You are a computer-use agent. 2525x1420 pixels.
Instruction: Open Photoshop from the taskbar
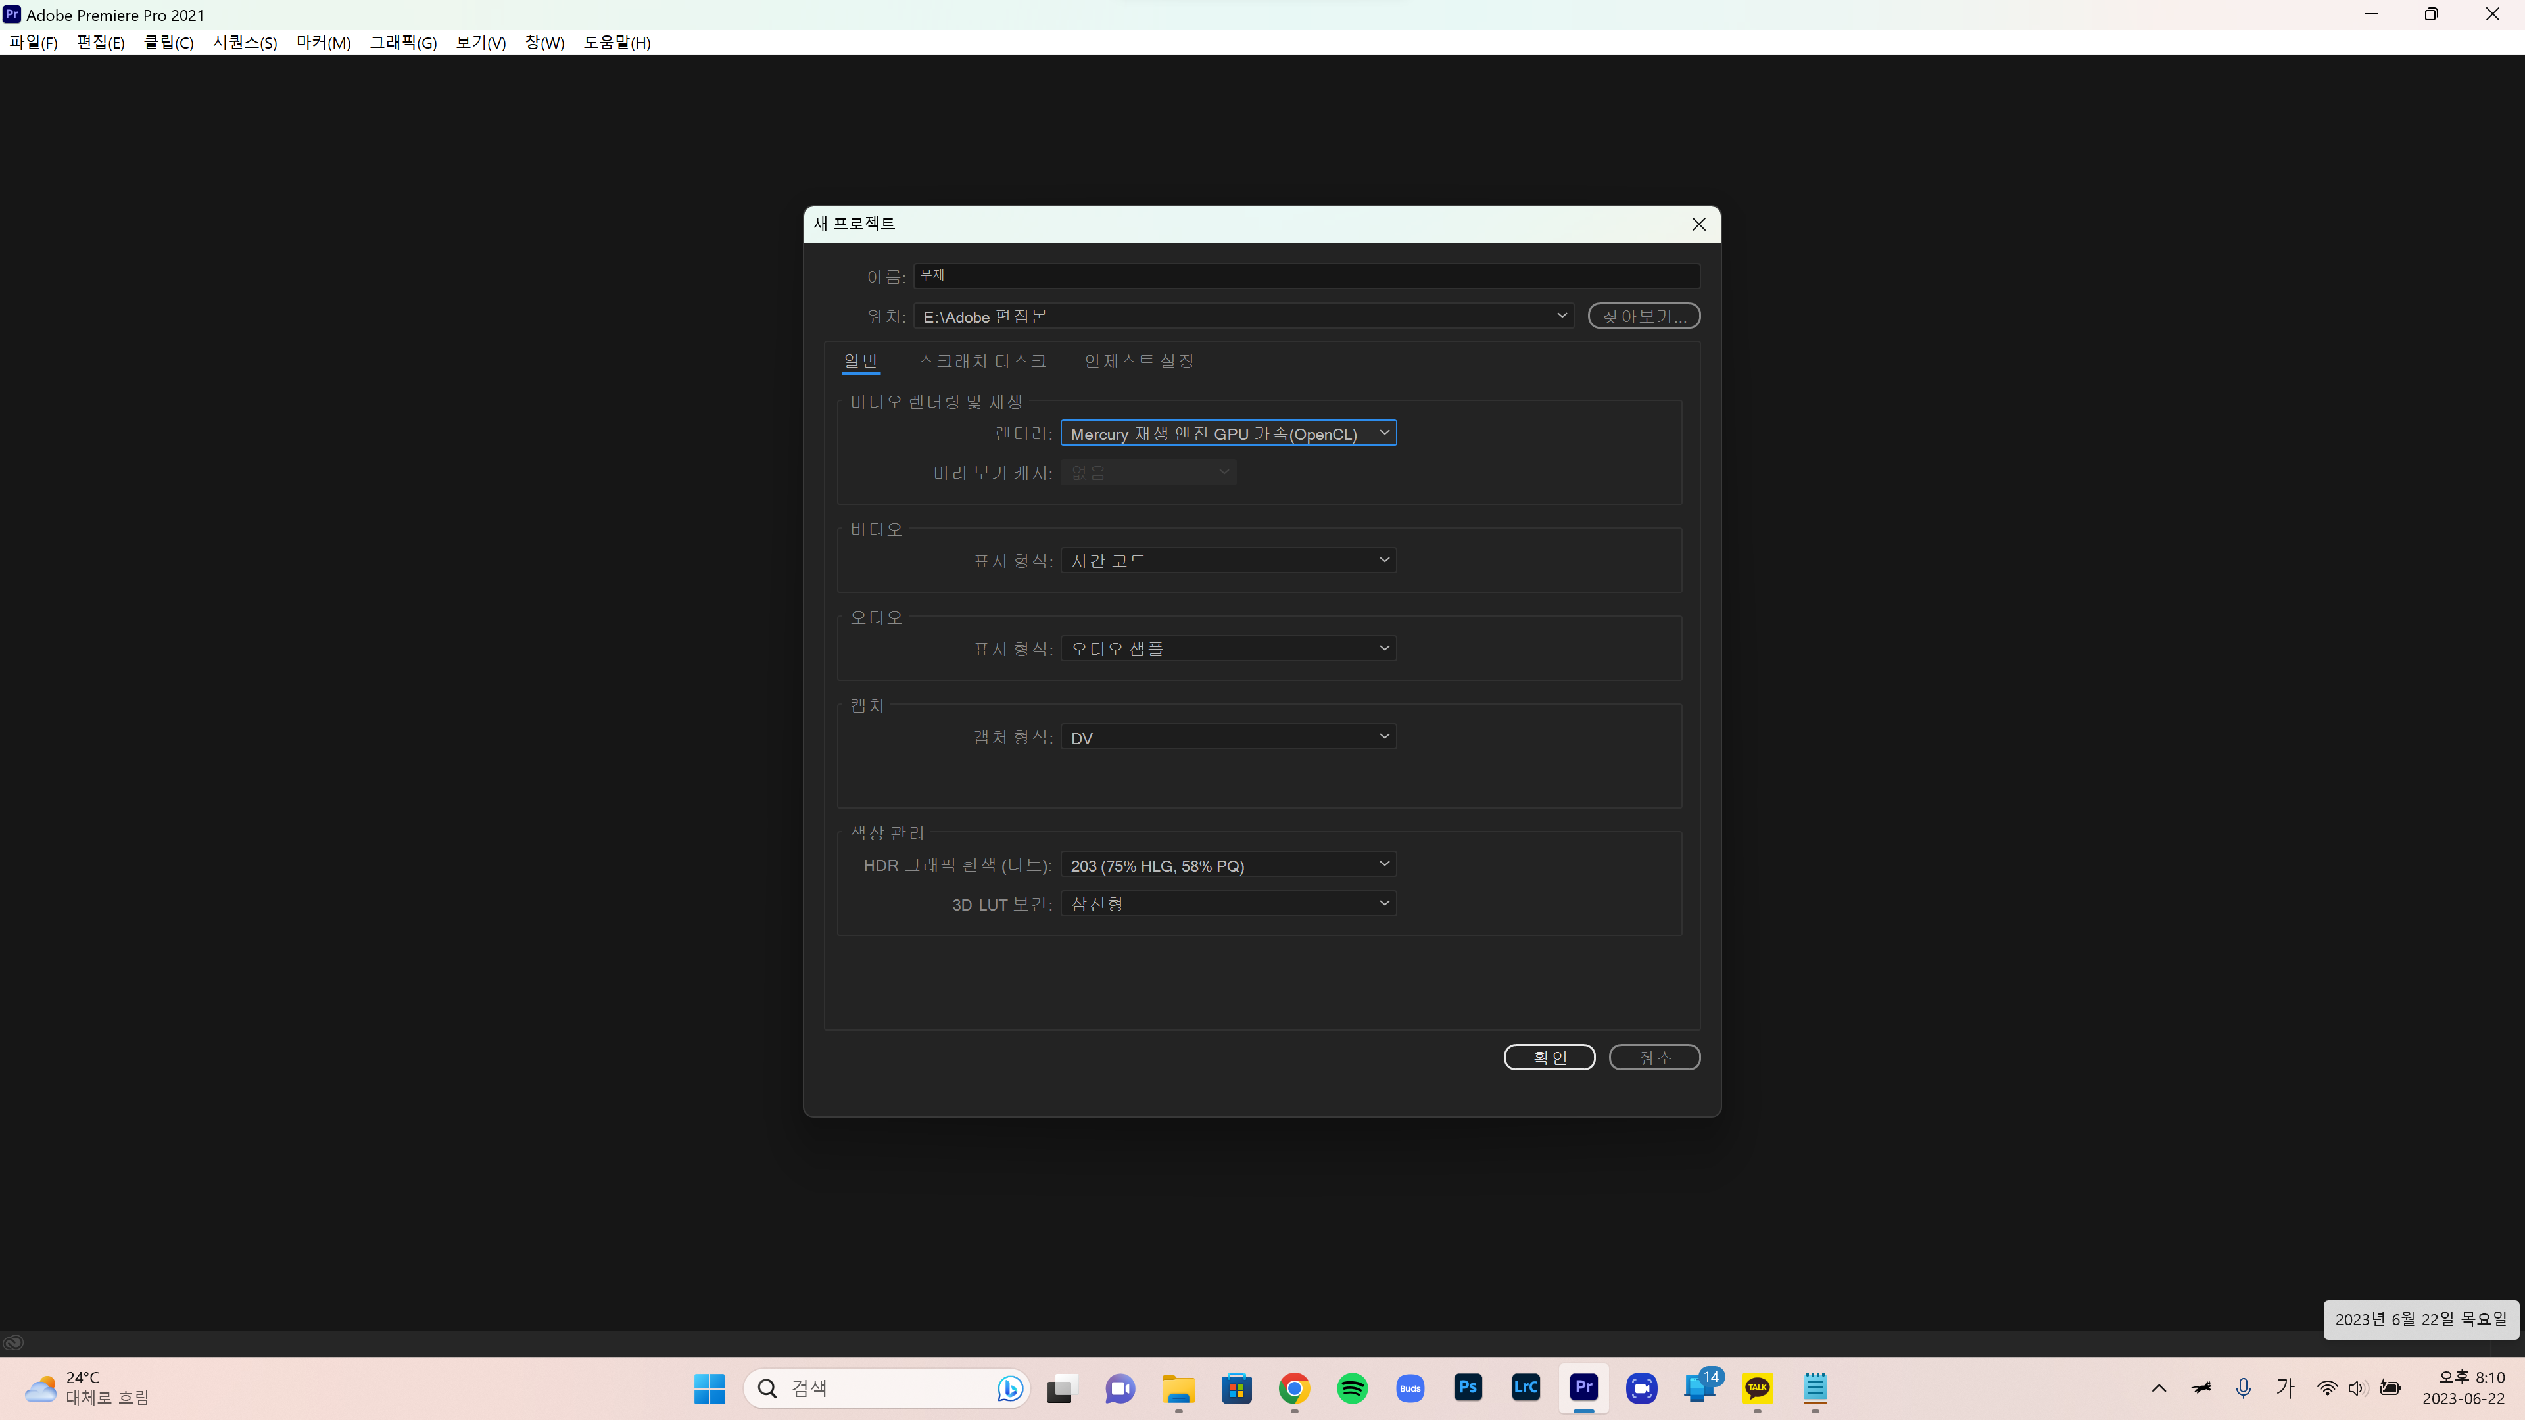point(1468,1388)
